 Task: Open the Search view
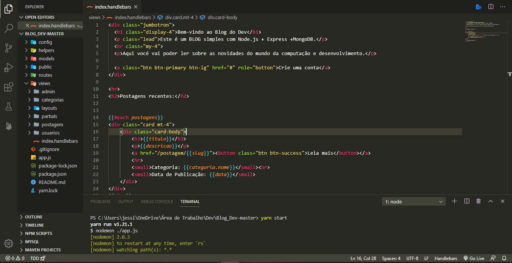[8, 28]
